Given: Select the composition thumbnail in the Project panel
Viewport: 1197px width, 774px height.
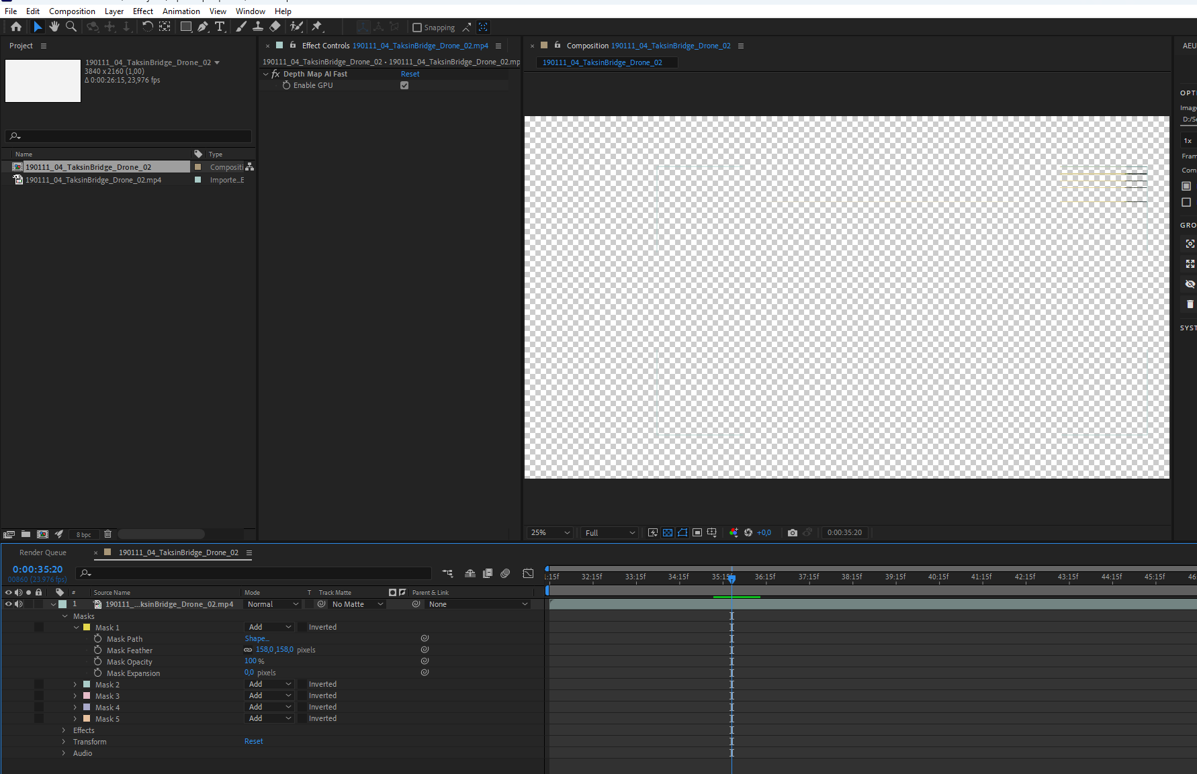Looking at the screenshot, I should point(42,81).
